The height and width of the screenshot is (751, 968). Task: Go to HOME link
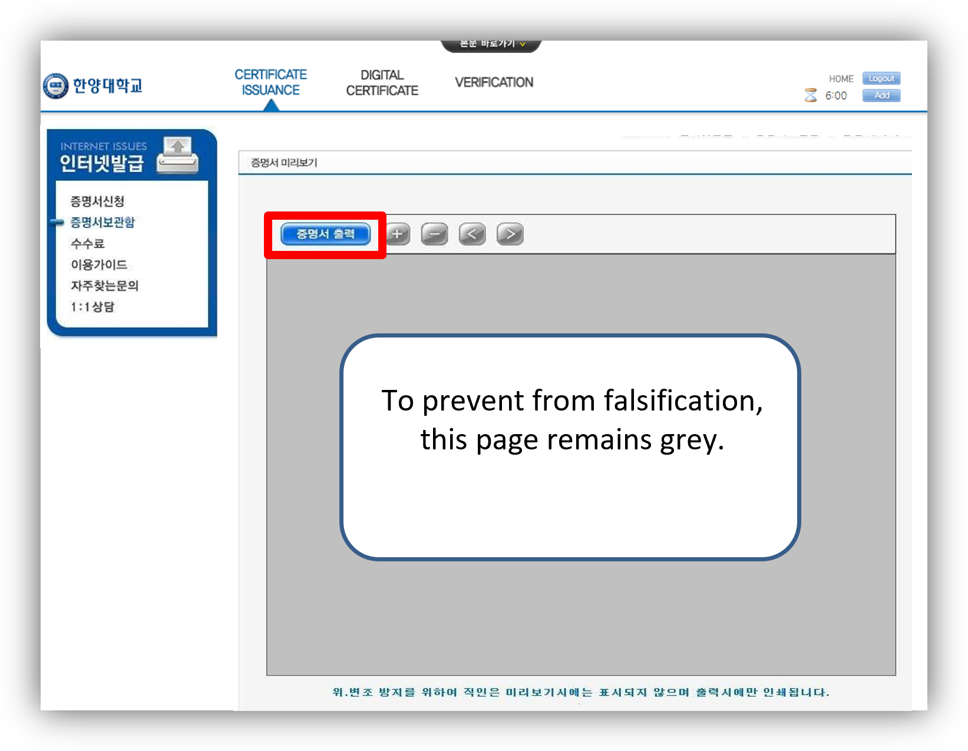pos(841,79)
